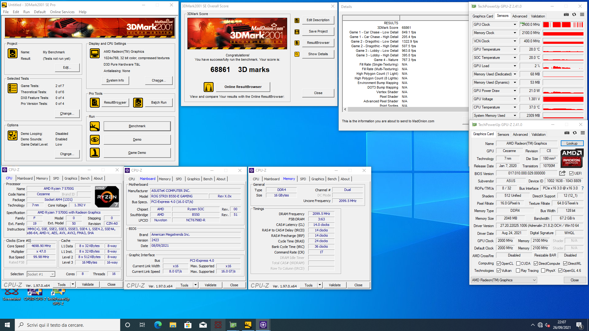This screenshot has height=331, width=589.
Task: Open the GPU Load sensor dropdown
Action: (515, 66)
